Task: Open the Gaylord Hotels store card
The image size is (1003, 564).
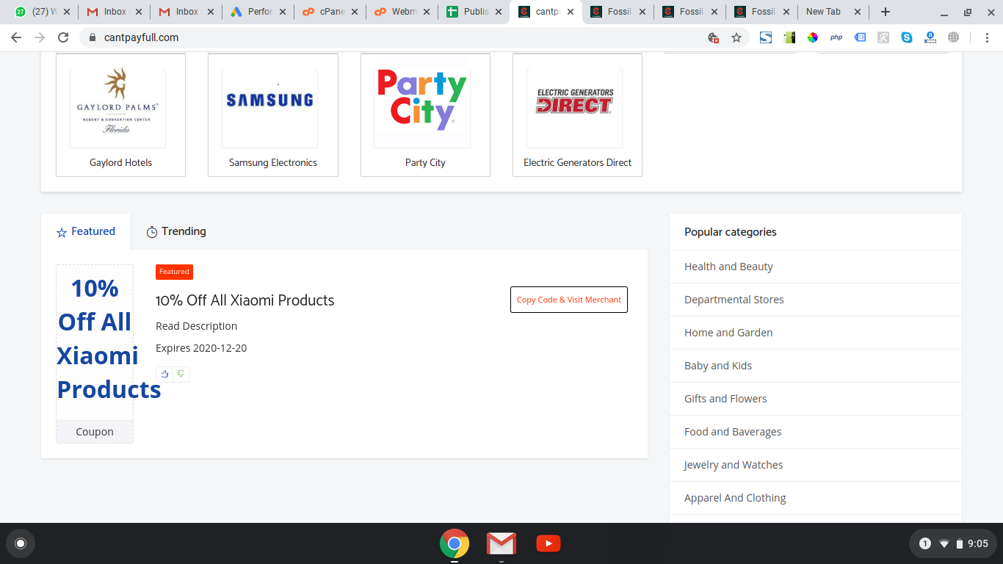Action: tap(121, 115)
